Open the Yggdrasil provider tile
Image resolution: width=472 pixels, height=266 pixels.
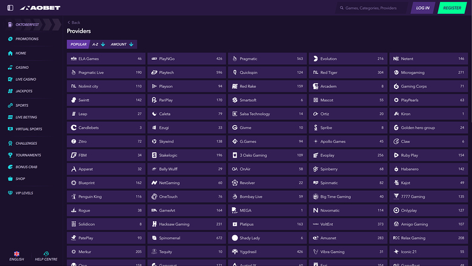tap(267, 252)
